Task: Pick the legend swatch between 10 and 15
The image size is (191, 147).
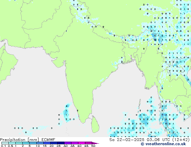Action: (x=40, y=143)
